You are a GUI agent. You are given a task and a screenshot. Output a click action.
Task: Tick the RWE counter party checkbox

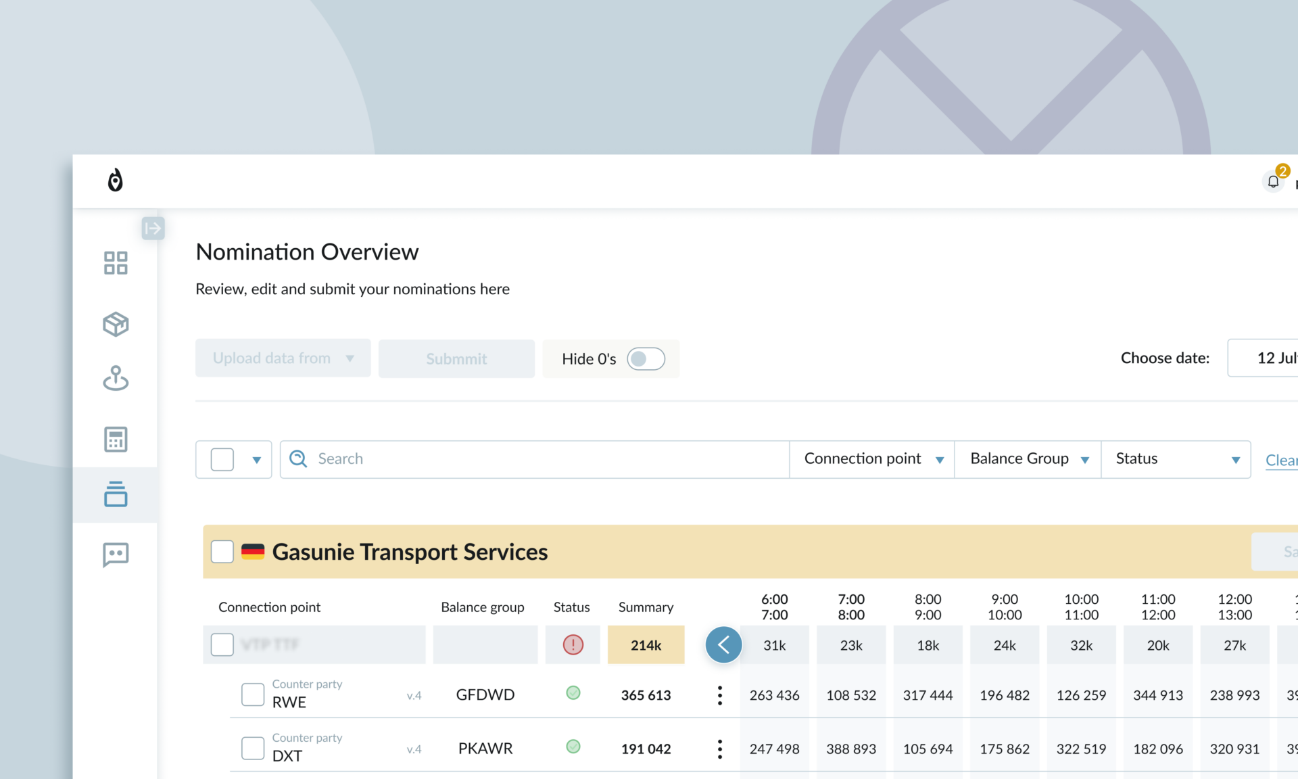[x=253, y=694]
